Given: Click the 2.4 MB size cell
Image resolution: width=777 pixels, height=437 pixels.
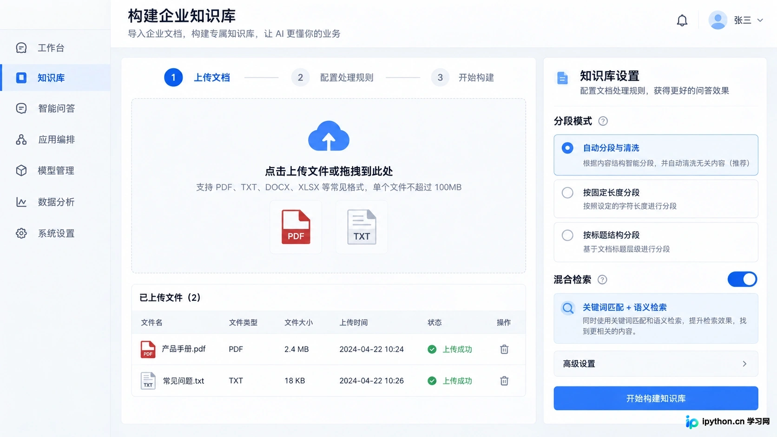Looking at the screenshot, I should tap(296, 349).
